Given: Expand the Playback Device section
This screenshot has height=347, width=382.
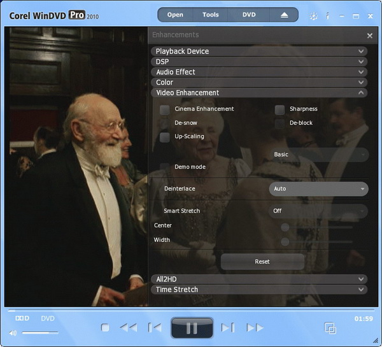Looking at the screenshot, I should (x=259, y=51).
